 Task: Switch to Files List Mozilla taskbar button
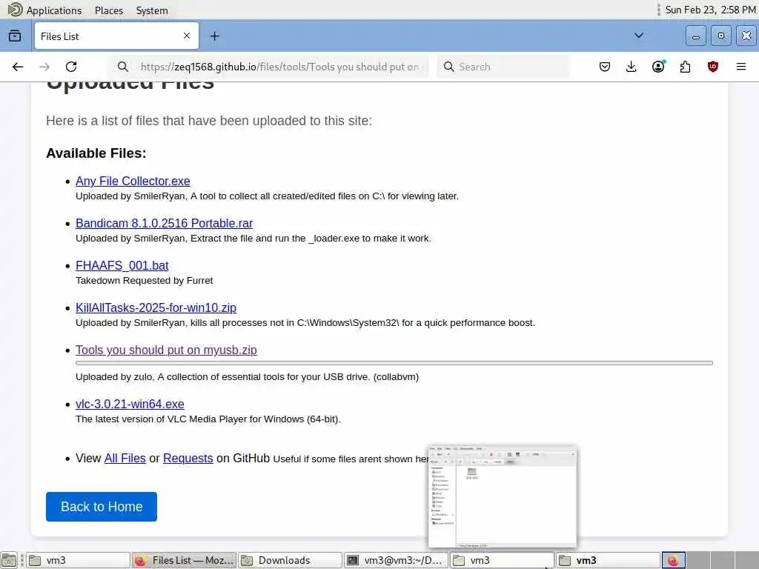tap(184, 560)
